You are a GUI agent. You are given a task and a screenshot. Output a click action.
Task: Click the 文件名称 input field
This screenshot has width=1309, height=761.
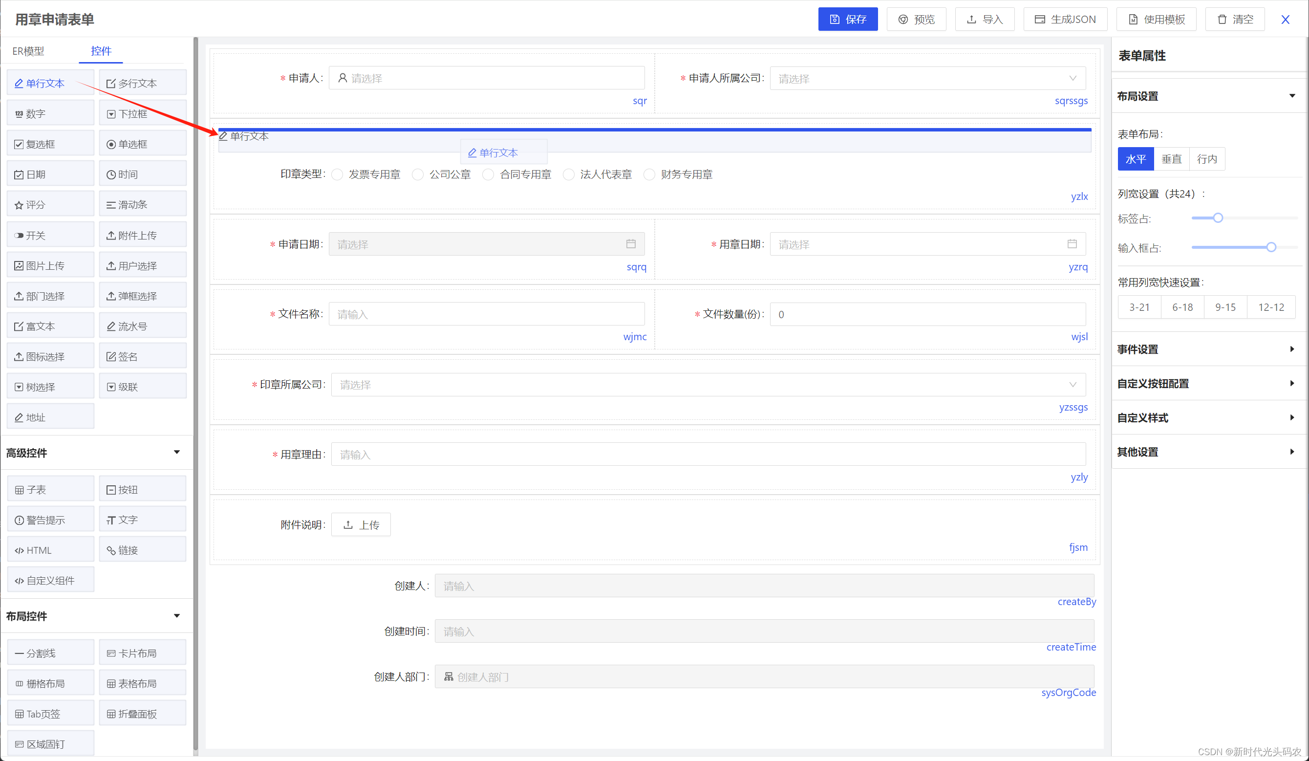pos(486,314)
